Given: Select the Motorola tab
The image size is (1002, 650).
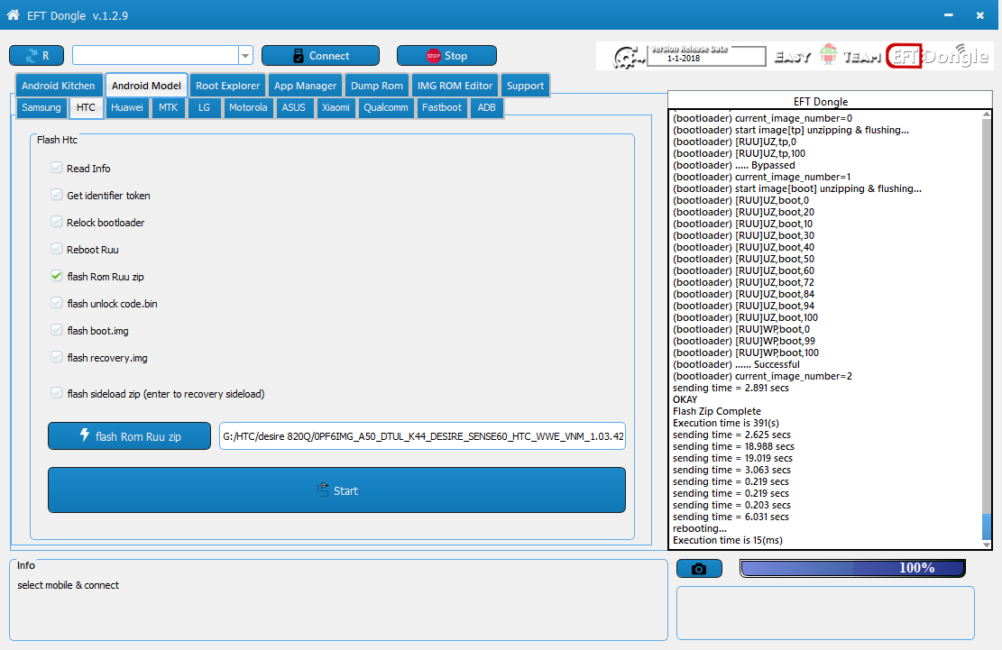Looking at the screenshot, I should [248, 107].
